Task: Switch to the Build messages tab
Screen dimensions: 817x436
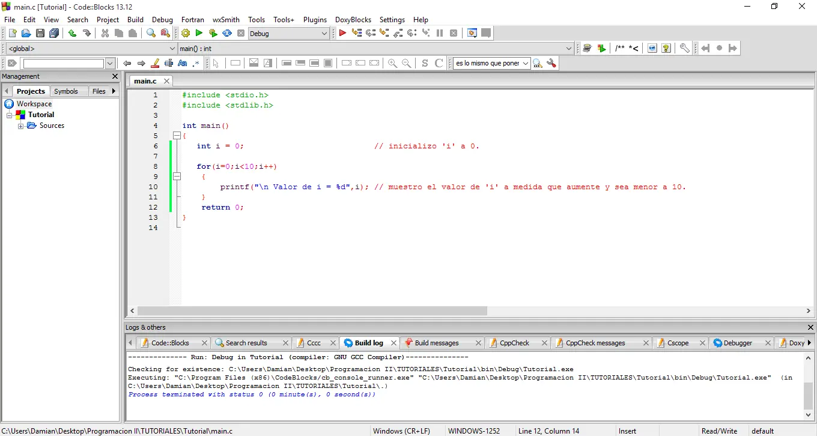Action: tap(436, 343)
